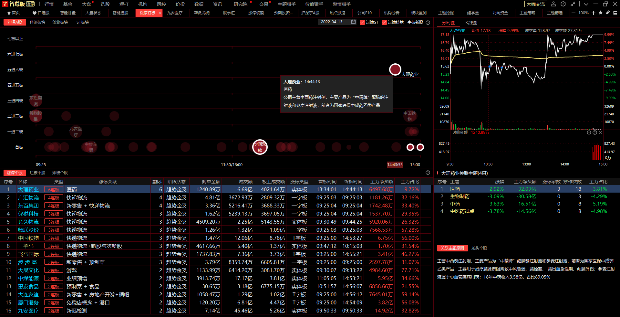
Task: Open the calendar date picker icon
Action: (353, 22)
